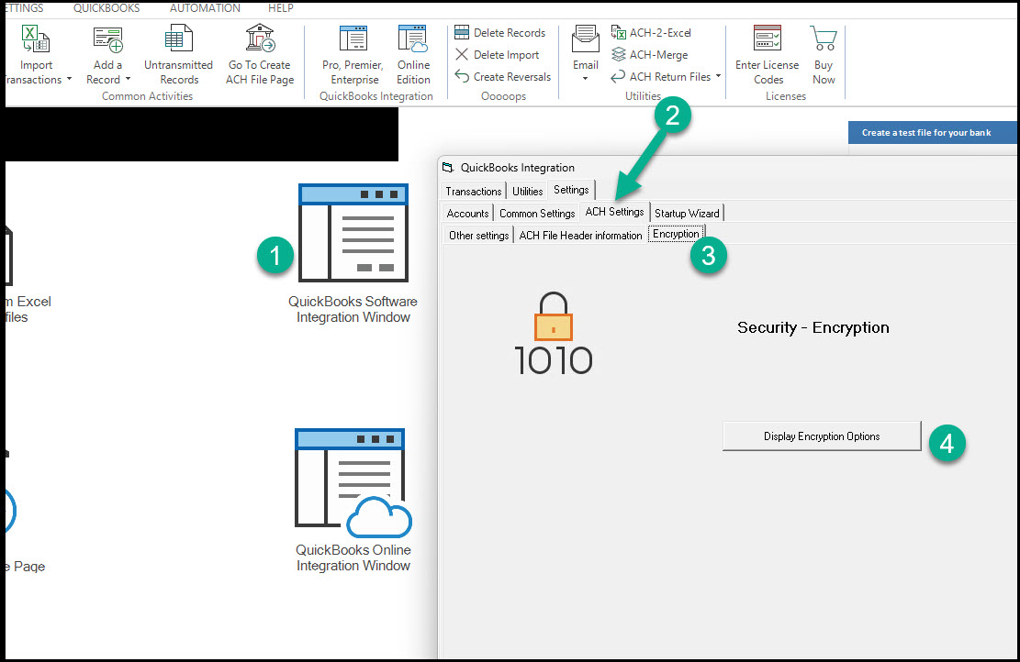Screen dimensions: 1020x662
Task: Open ACH File Header information tab
Action: click(581, 235)
